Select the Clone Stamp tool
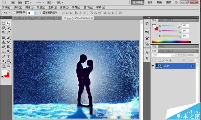The height and width of the screenshot is (120, 201). [4, 42]
